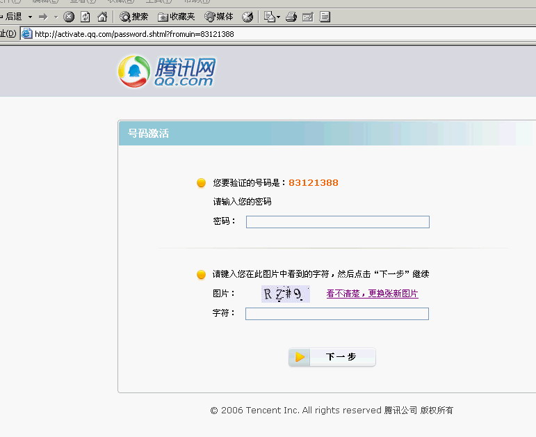This screenshot has width=536, height=437.
Task: Open the Search (搜索) toolbar button
Action: click(134, 17)
